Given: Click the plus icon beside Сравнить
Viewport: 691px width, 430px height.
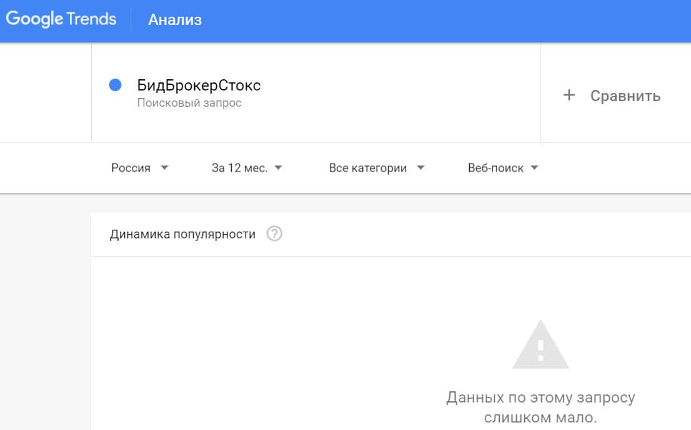Looking at the screenshot, I should [569, 95].
